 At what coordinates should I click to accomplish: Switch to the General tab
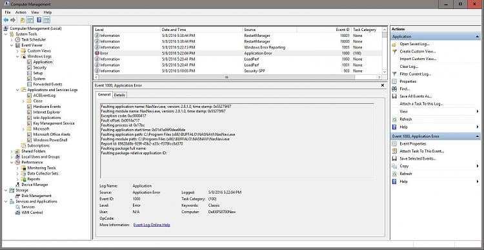[x=104, y=94]
